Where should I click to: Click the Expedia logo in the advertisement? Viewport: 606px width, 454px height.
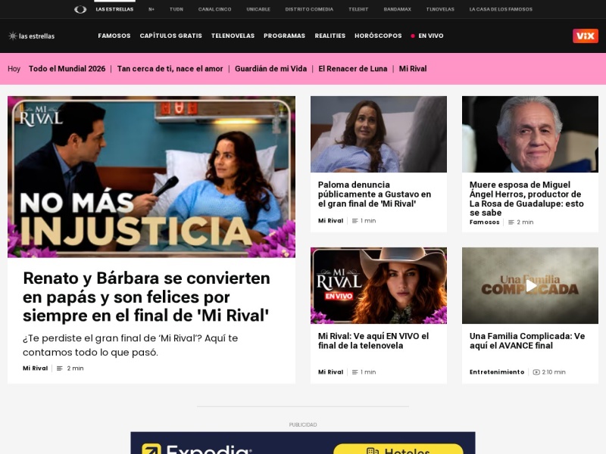[197, 449]
